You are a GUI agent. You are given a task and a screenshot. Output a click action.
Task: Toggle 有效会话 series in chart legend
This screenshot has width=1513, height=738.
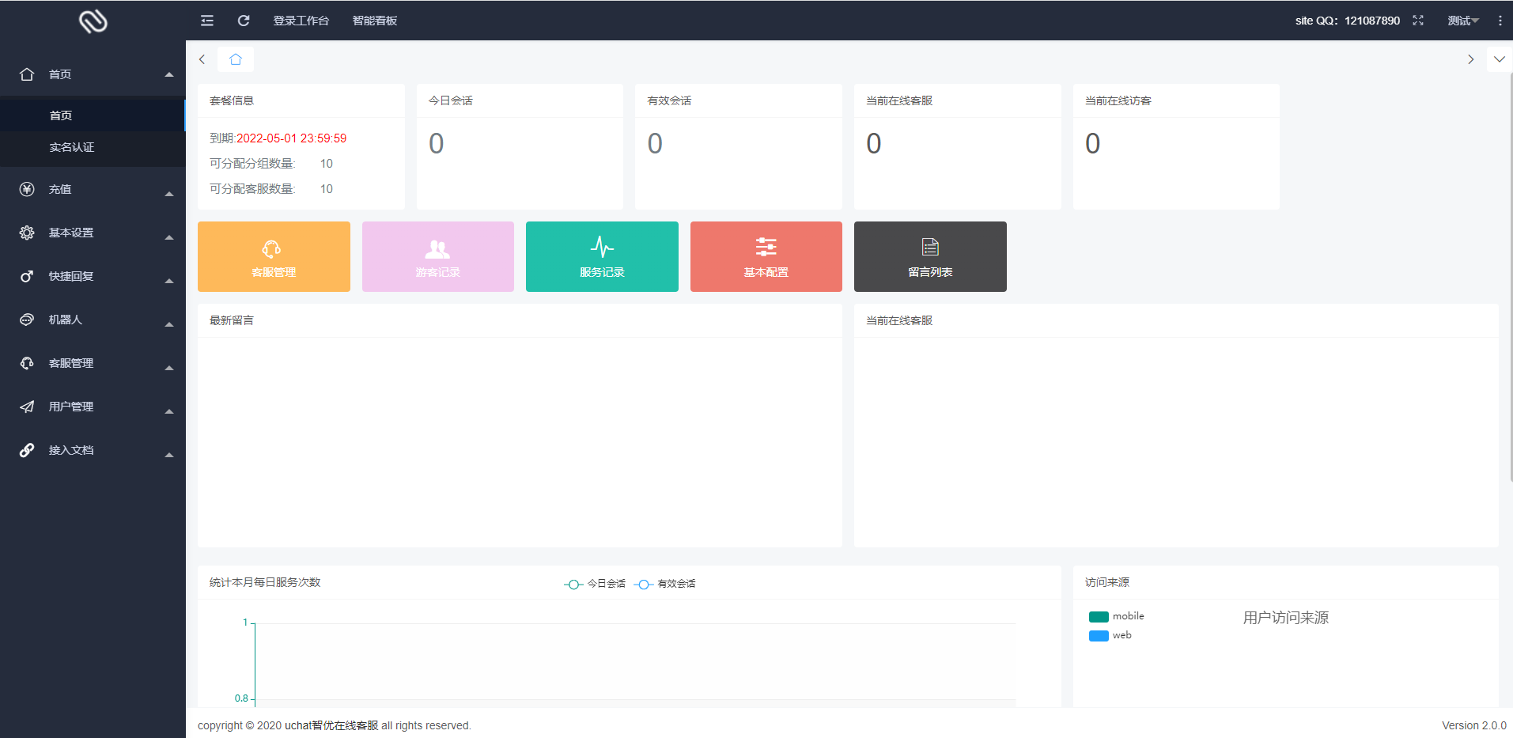665,584
